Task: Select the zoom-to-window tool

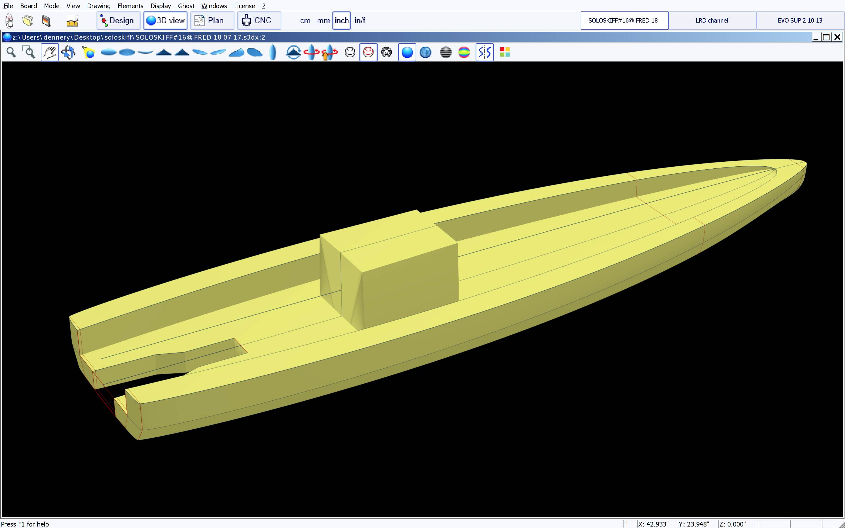Action: pos(29,53)
